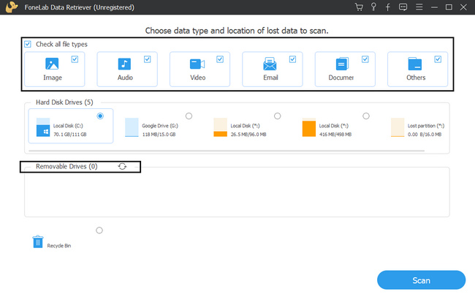The image size is (475, 300).
Task: Click the Recycle Bin trash icon
Action: 38,241
